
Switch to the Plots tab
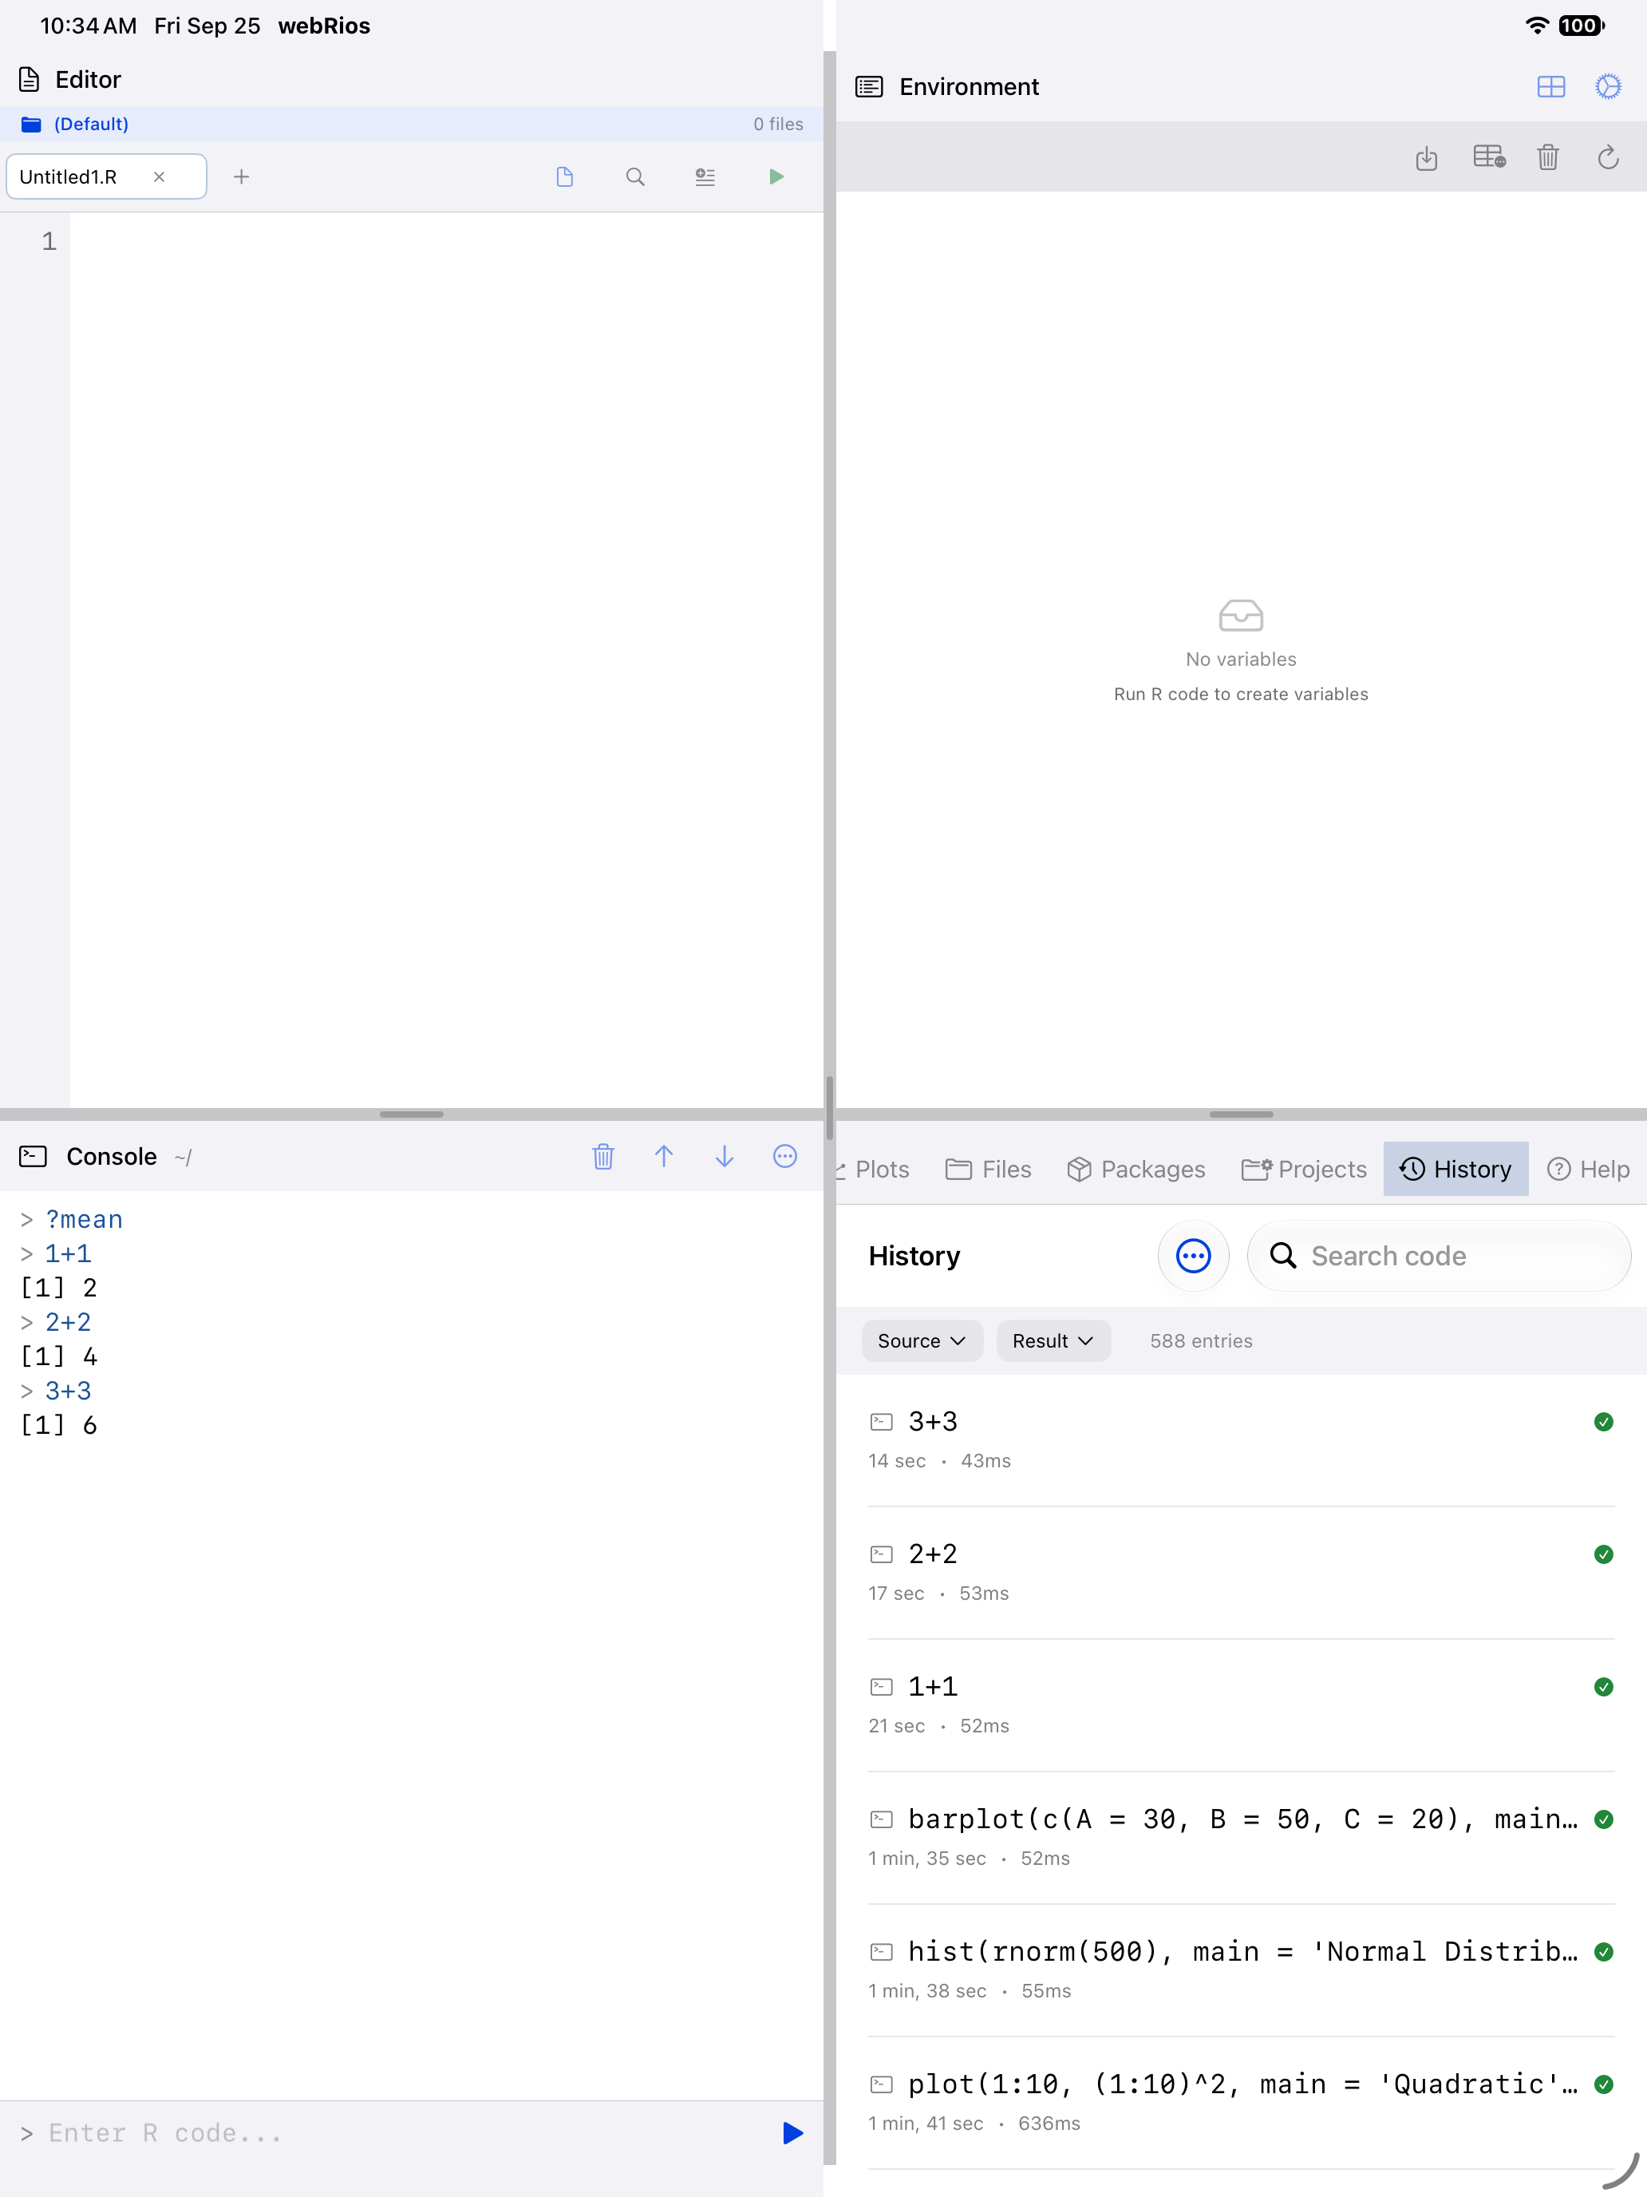(874, 1169)
